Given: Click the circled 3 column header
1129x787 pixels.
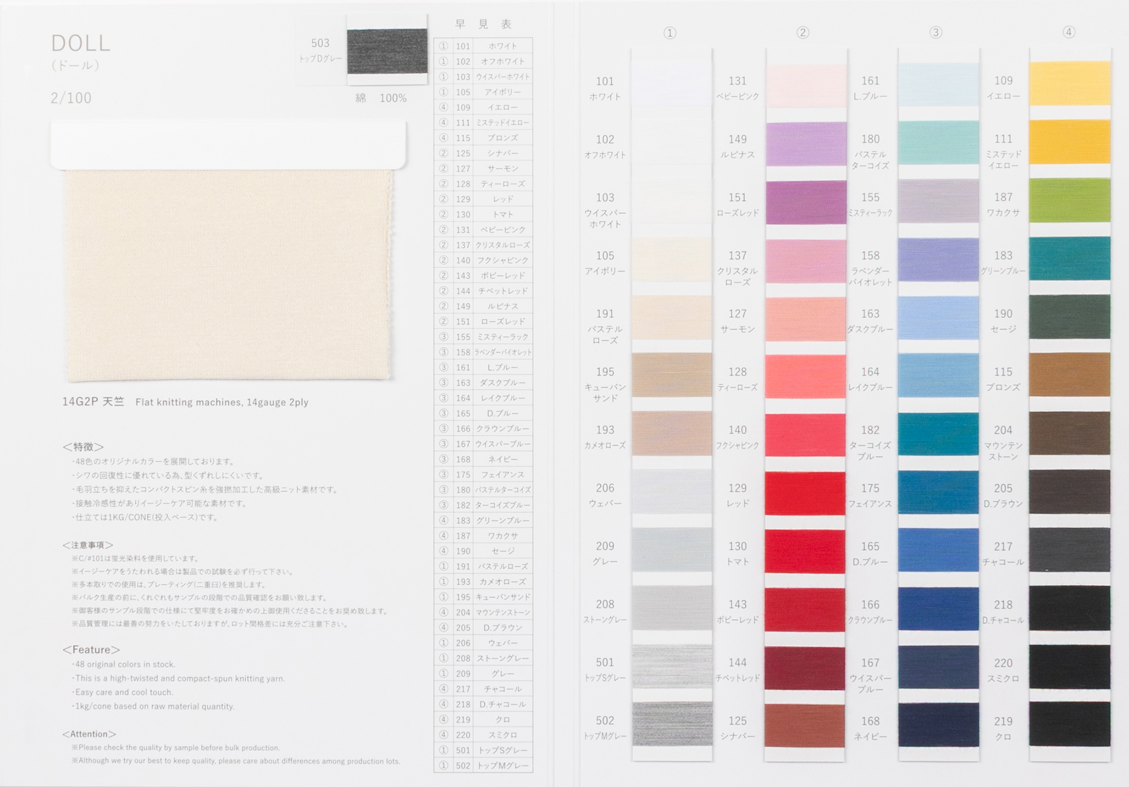Looking at the screenshot, I should click(935, 33).
